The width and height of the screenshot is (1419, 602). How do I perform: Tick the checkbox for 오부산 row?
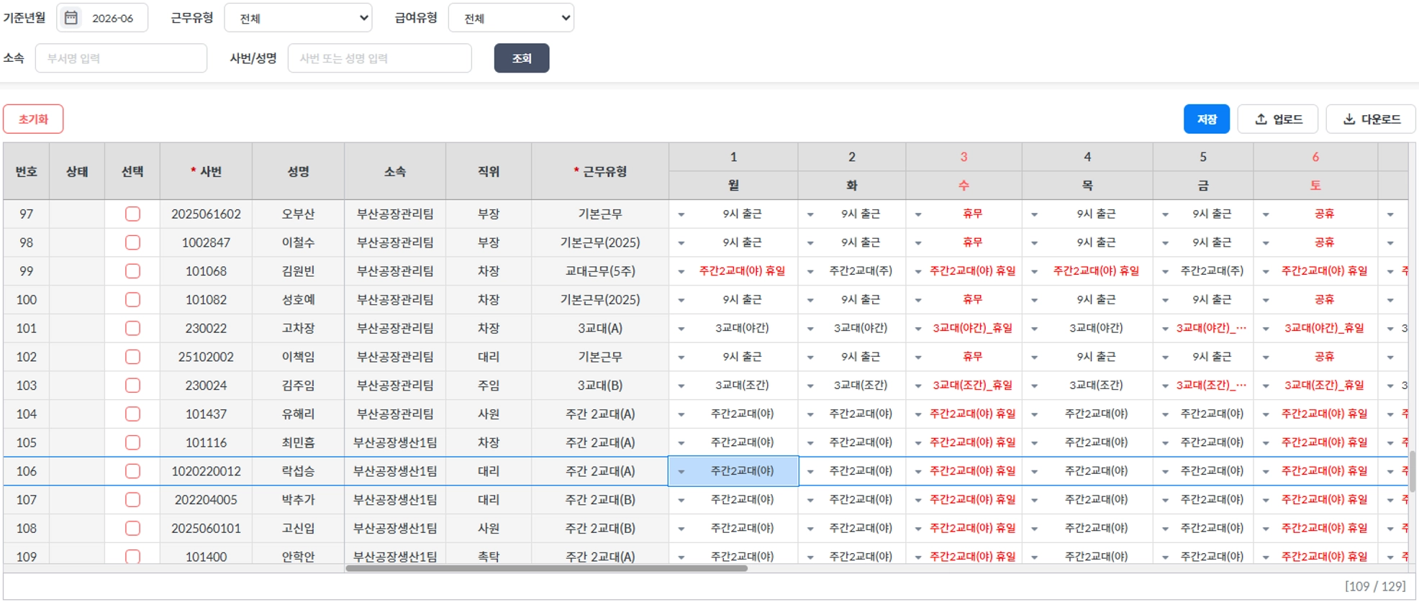tap(132, 214)
